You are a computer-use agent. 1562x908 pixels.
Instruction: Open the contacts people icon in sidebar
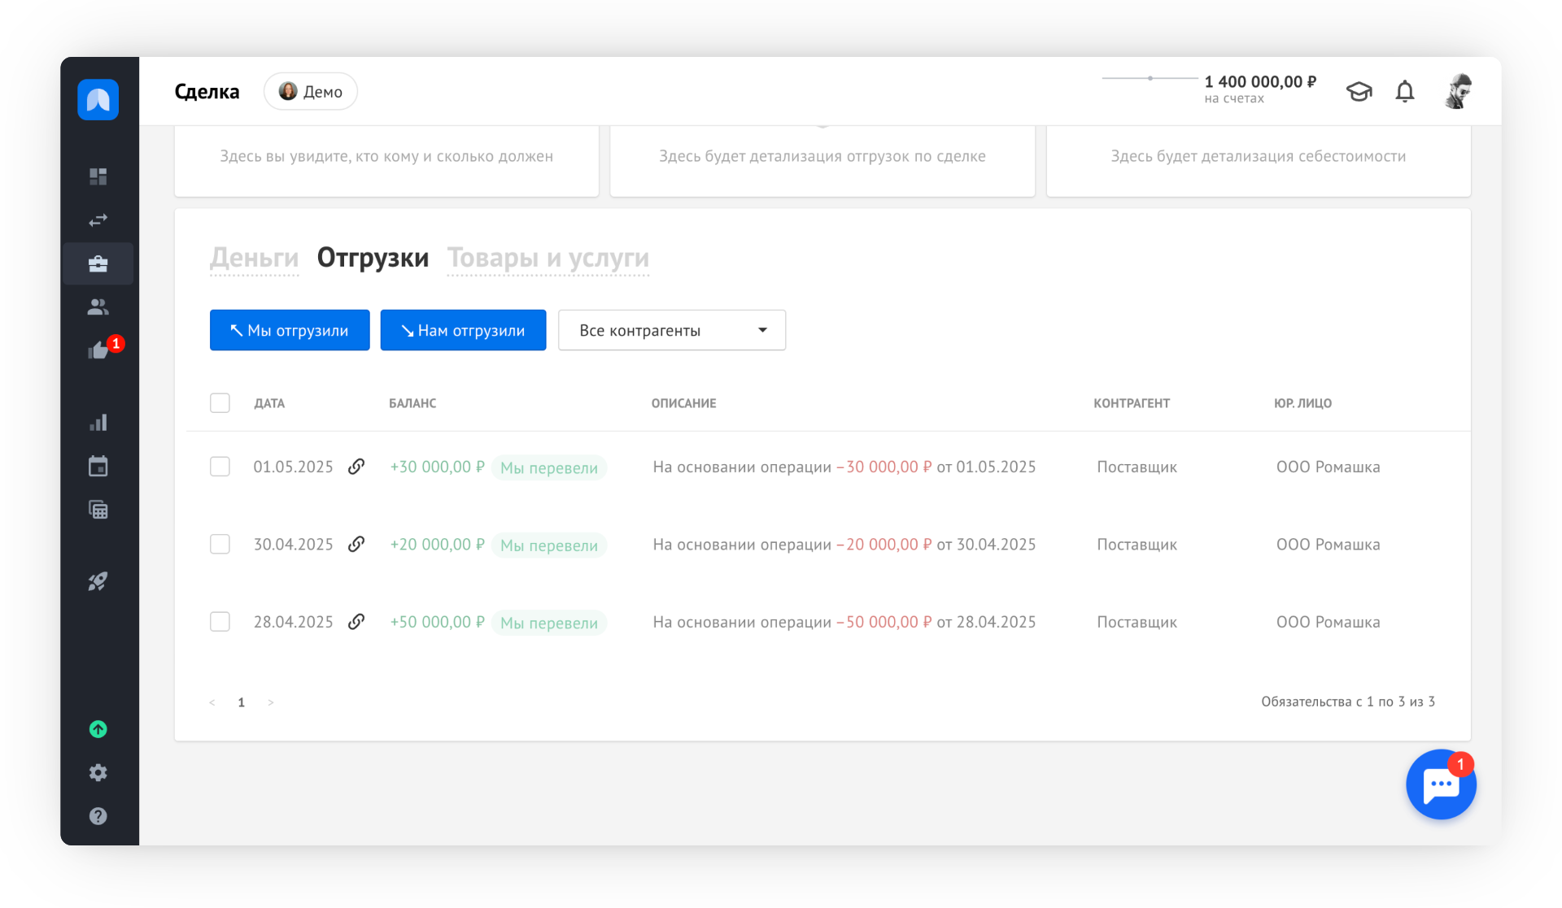(98, 306)
